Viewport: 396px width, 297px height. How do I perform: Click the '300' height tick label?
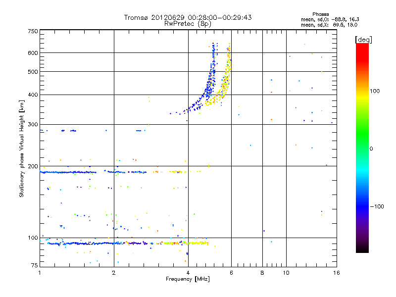click(x=33, y=125)
